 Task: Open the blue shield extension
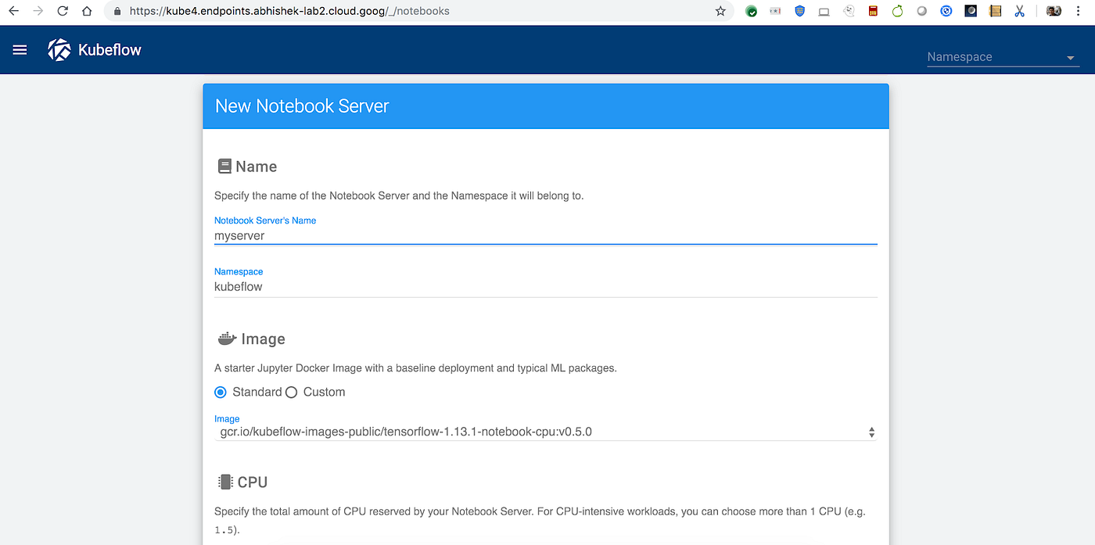point(799,12)
